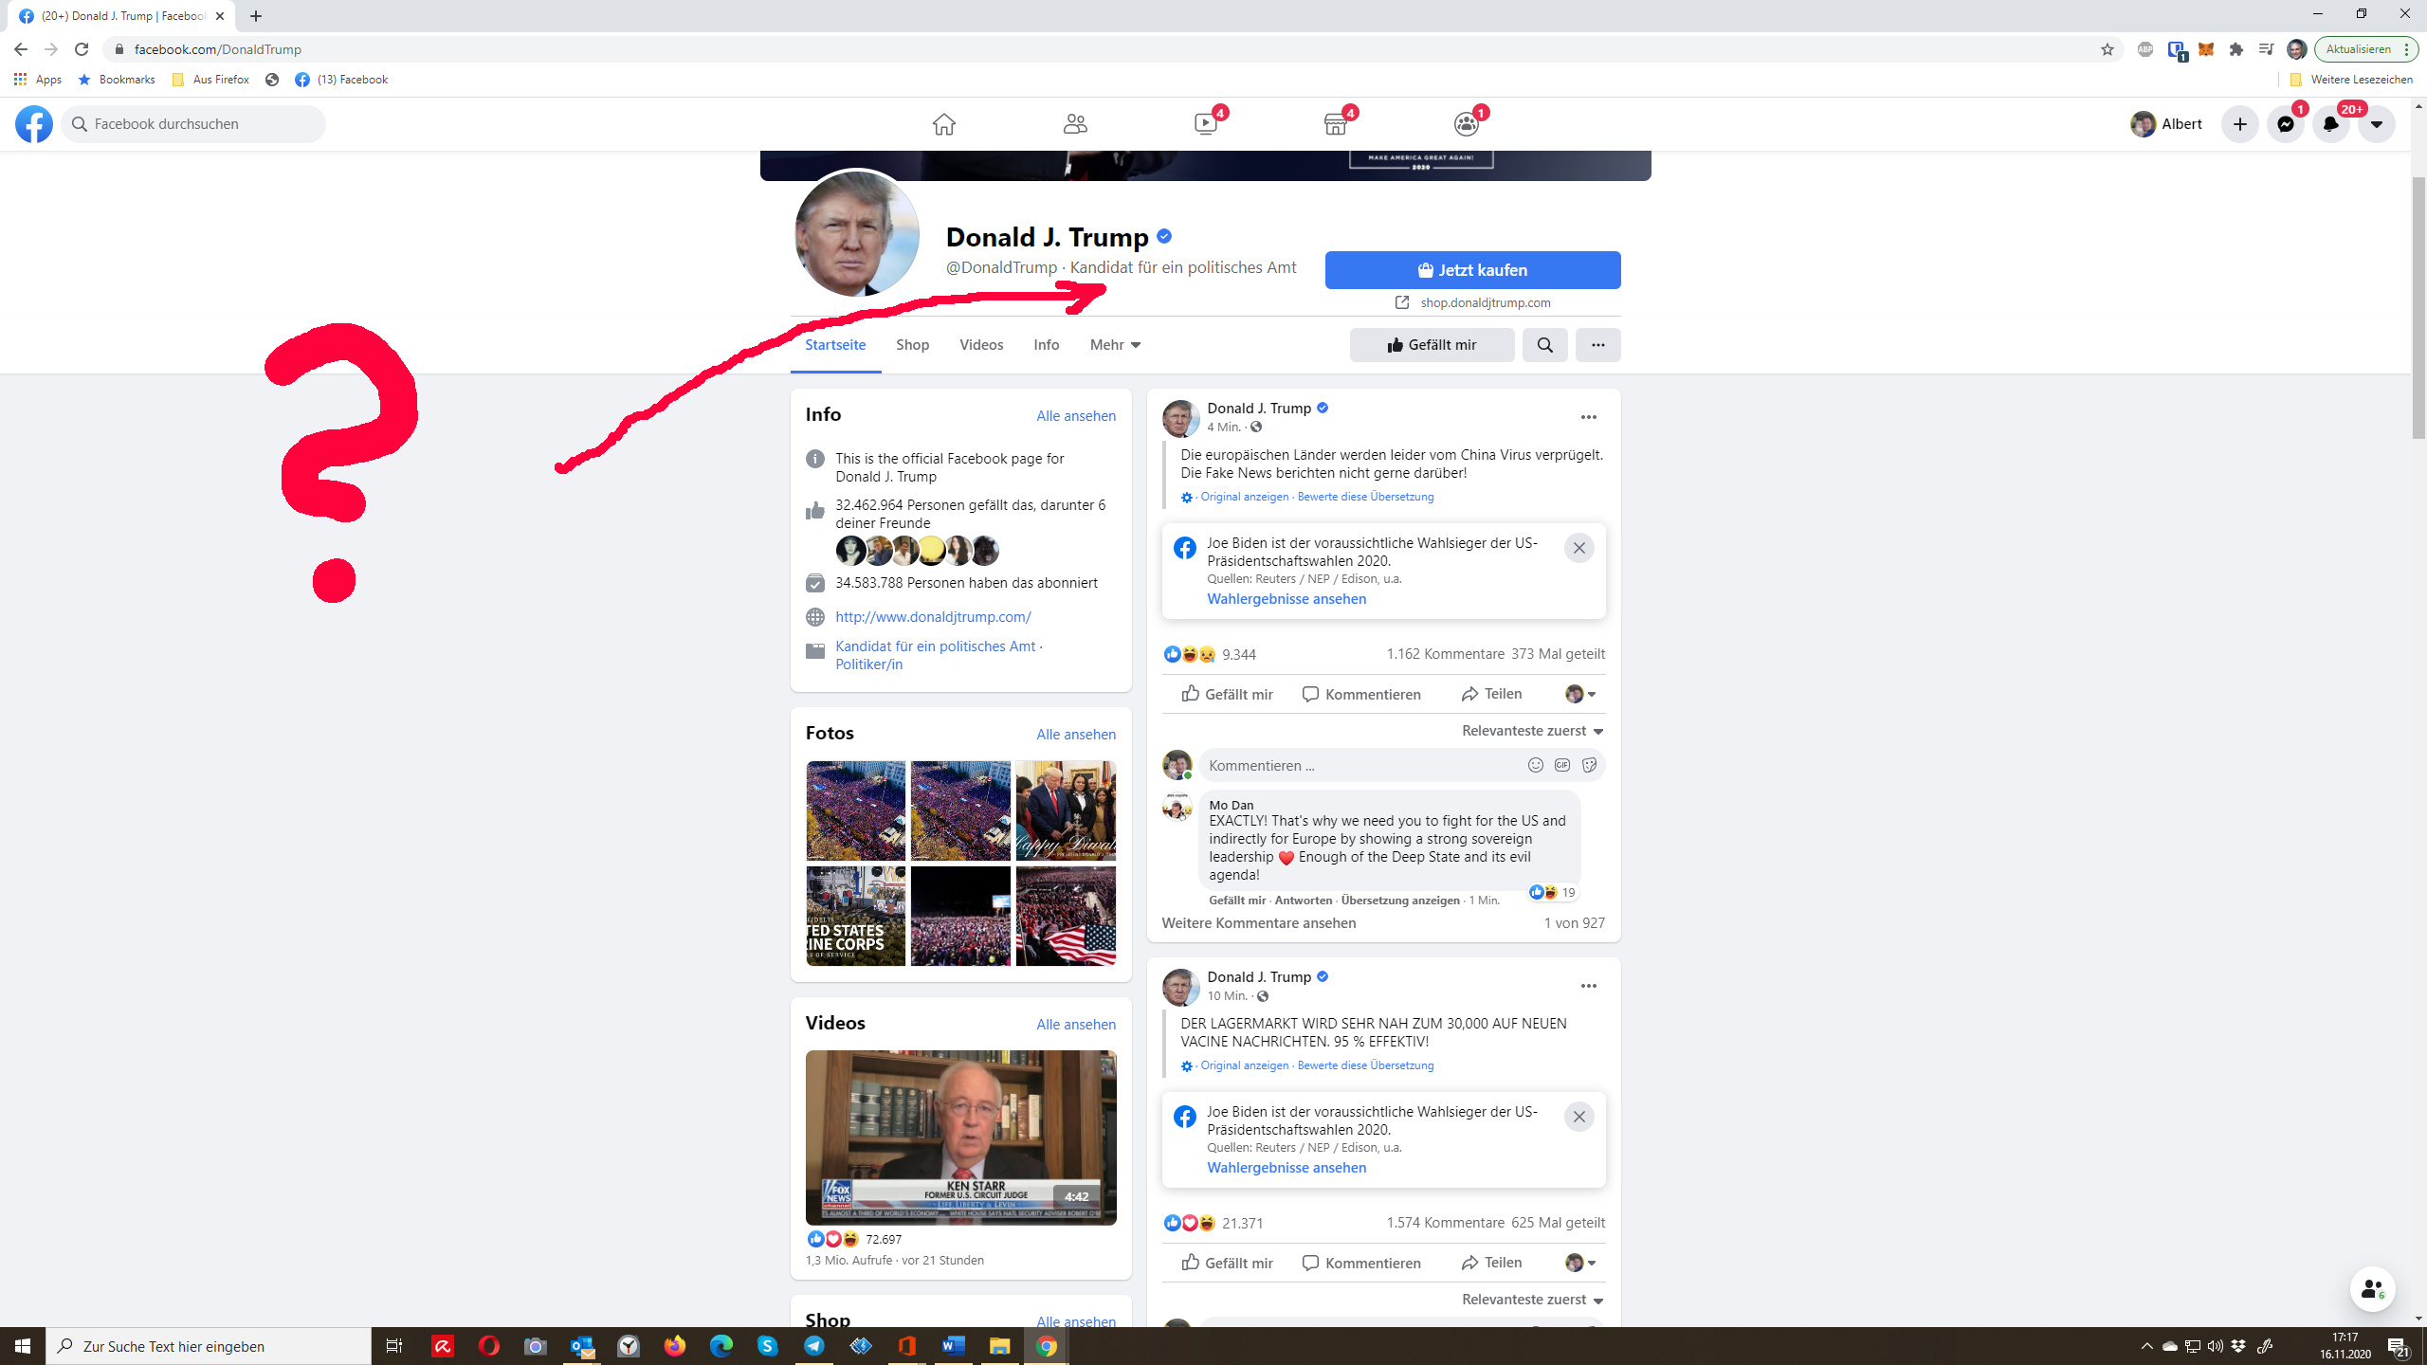Open the Friends icon in top navigation
2427x1365 pixels.
tap(1074, 124)
